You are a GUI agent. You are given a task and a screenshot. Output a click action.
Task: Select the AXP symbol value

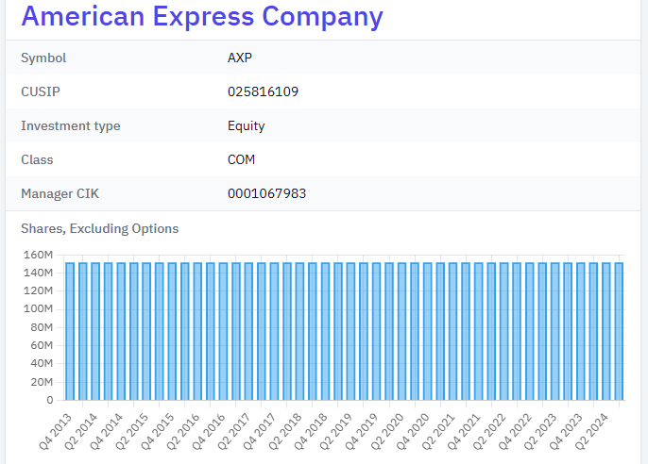click(240, 58)
